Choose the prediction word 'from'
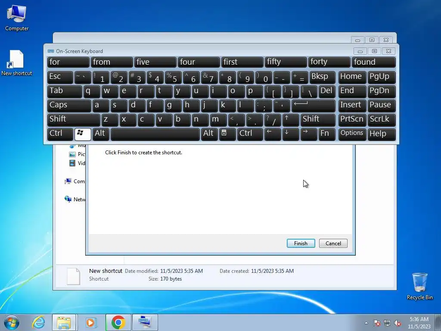 [x=112, y=62]
